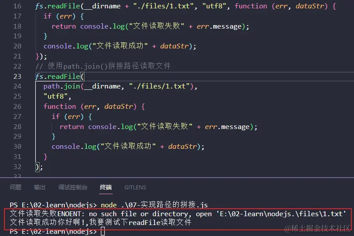This screenshot has height=236, width=354.
Task: Activate the 终端 tab
Action: [106, 187]
